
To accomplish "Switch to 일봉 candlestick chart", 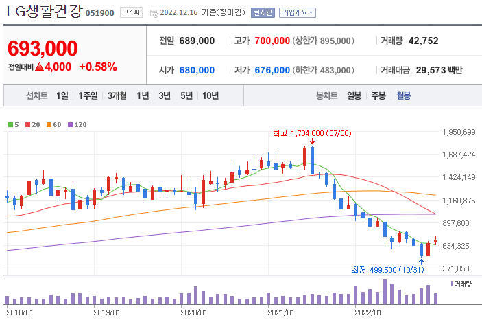I will click(x=354, y=95).
